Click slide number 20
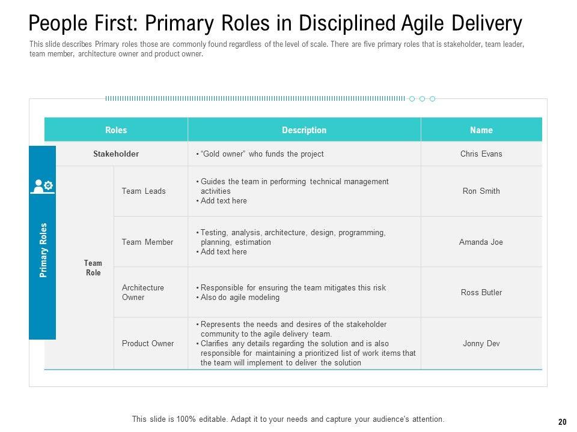The image size is (577, 432). pos(562,422)
